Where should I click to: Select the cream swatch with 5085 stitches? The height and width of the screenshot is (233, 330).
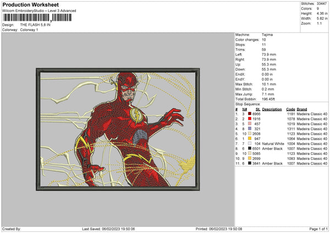click(250, 153)
